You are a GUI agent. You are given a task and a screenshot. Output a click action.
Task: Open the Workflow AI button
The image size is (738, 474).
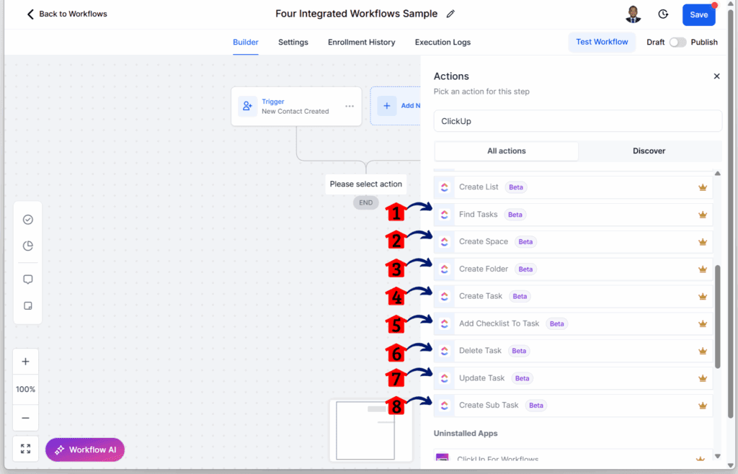click(85, 450)
